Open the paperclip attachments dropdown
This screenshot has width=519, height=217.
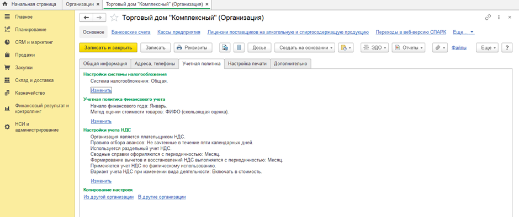click(440, 47)
